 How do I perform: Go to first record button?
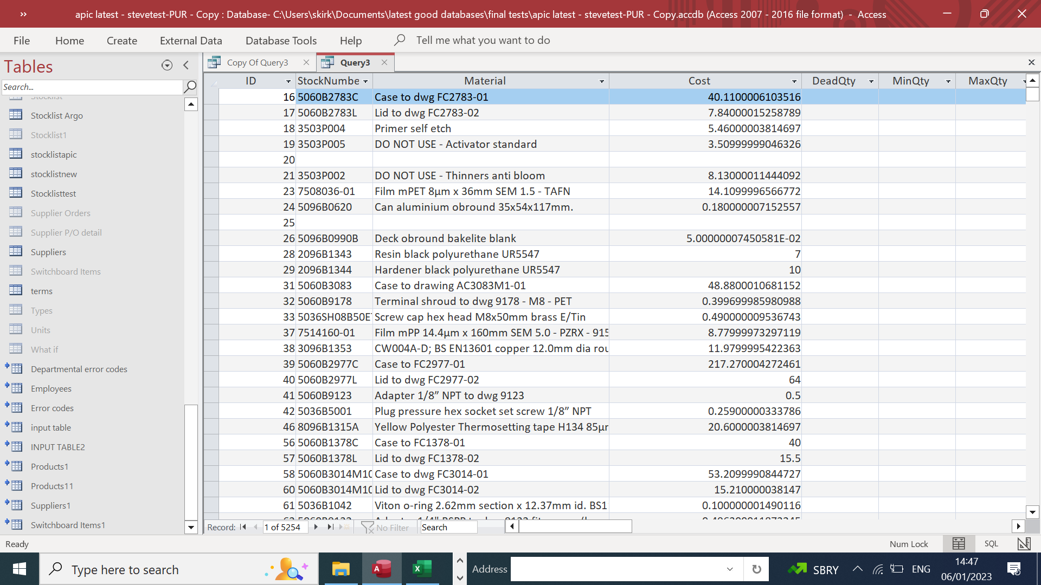pos(243,527)
